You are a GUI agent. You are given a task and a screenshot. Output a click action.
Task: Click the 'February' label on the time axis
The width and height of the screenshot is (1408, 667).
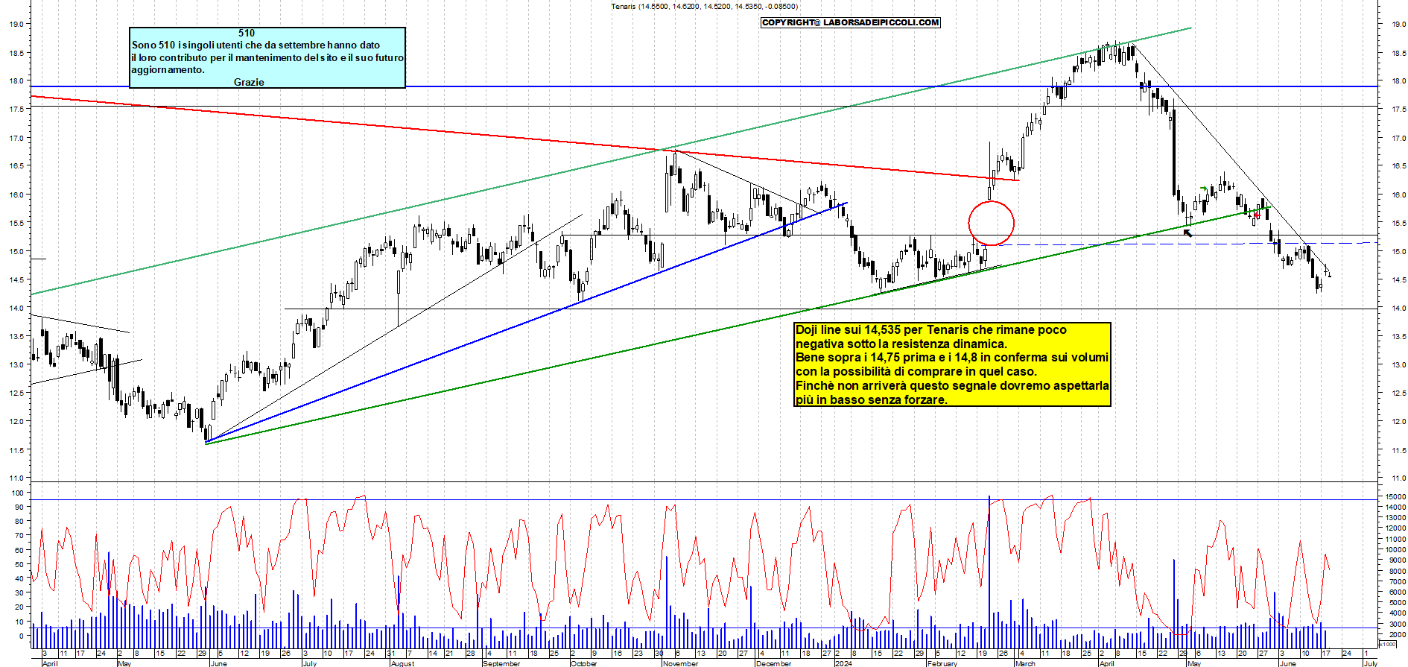pyautogui.click(x=942, y=663)
